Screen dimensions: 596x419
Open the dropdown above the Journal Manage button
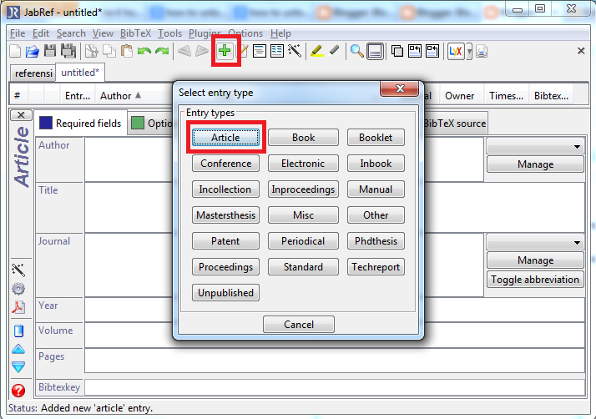[x=535, y=242]
